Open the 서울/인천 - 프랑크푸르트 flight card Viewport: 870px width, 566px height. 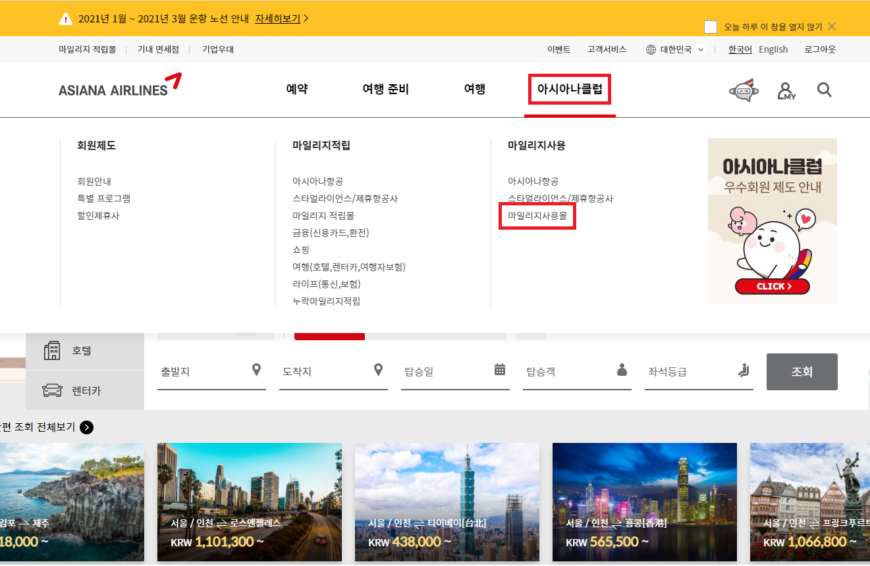click(810, 502)
